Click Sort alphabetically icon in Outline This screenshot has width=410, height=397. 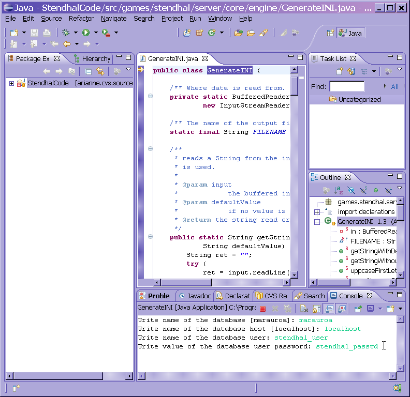tap(338, 190)
